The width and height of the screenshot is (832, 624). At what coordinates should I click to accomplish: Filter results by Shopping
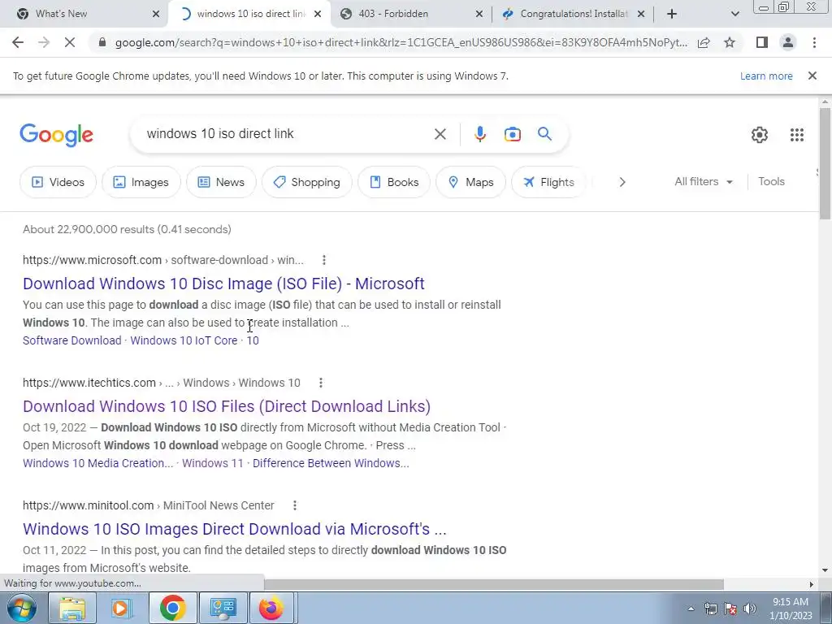(x=306, y=182)
